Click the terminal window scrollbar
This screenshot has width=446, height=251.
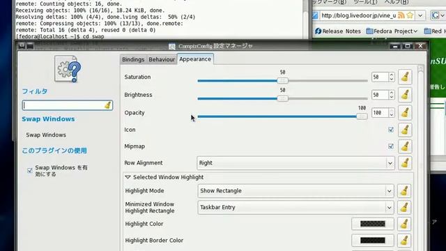305,19
